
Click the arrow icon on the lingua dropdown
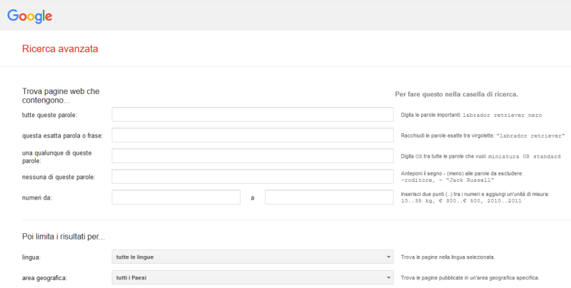[388, 257]
